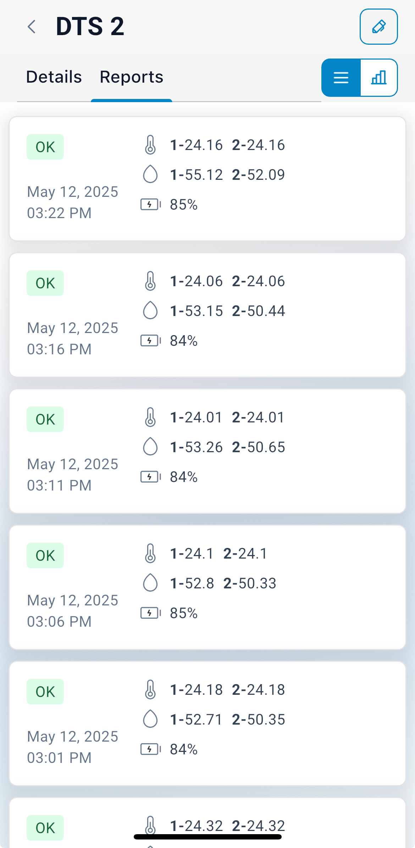415x848 pixels.
Task: Click OK status badge on 03:22 PM report
Action: coord(45,147)
